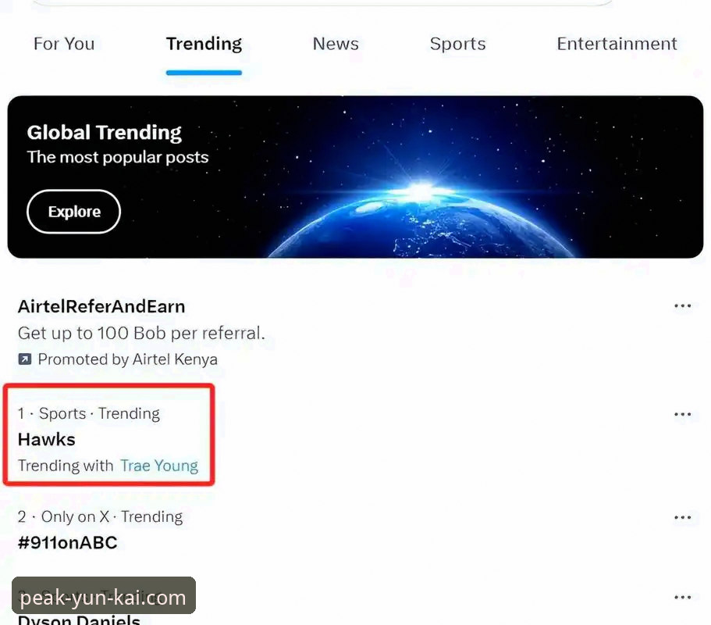Select the Trending tab

[204, 44]
